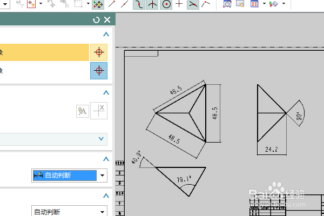This screenshot has width=324, height=216.
Task: Open the leftmost toolbar combo box arrow
Action: click(x=5, y=4)
